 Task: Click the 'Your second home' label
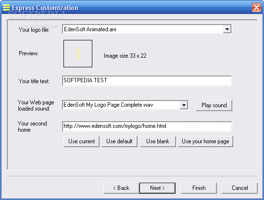point(32,126)
